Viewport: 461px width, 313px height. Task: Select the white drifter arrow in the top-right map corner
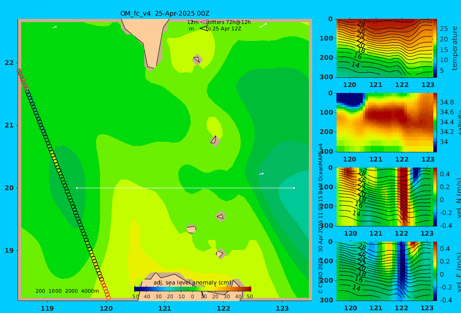click(263, 25)
